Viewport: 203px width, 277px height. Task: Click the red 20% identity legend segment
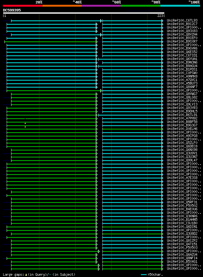[23, 6]
